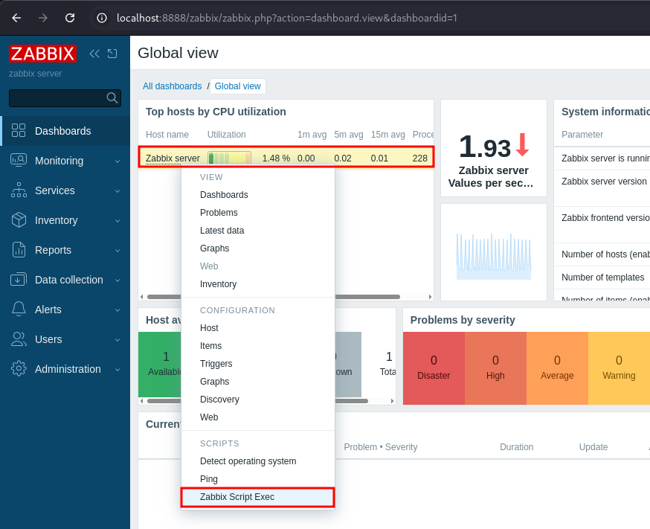Click the Alerts bell icon
The width and height of the screenshot is (650, 529).
[x=19, y=310]
